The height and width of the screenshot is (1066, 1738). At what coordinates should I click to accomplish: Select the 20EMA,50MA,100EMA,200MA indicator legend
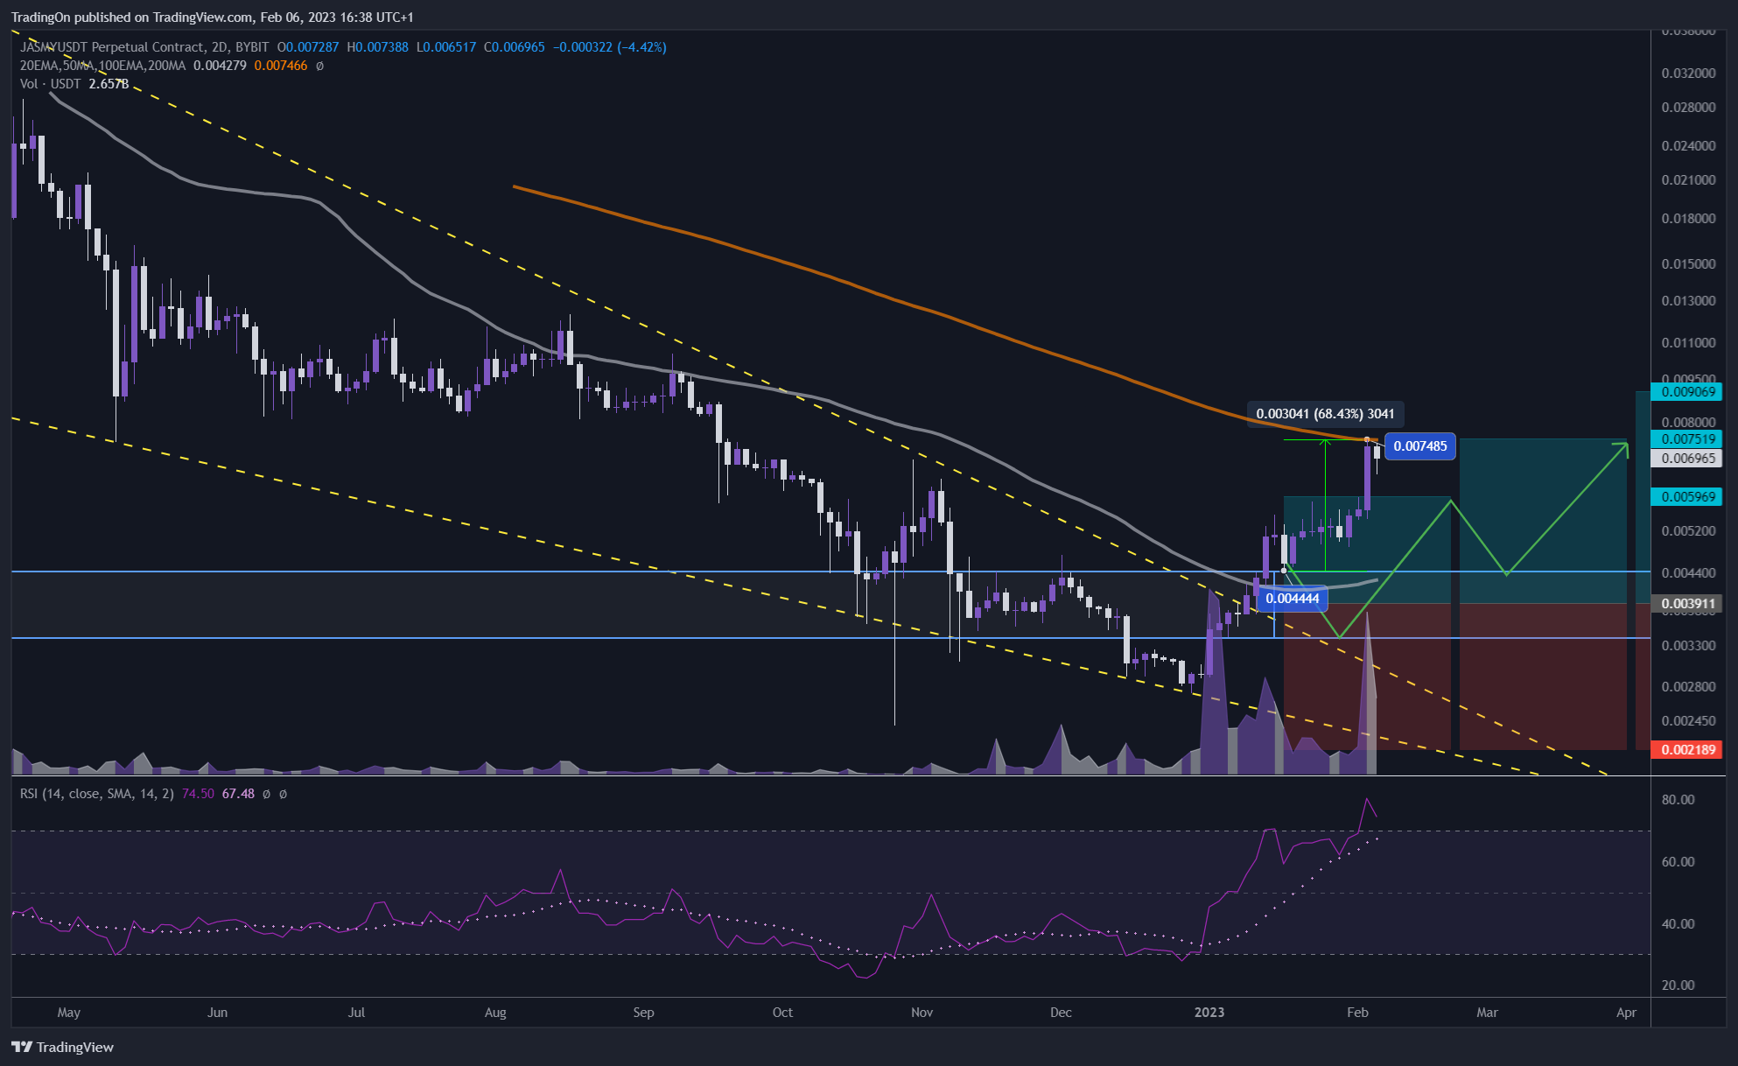(103, 66)
